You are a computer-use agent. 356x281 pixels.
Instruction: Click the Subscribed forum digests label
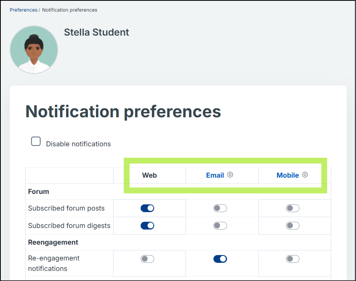point(69,226)
